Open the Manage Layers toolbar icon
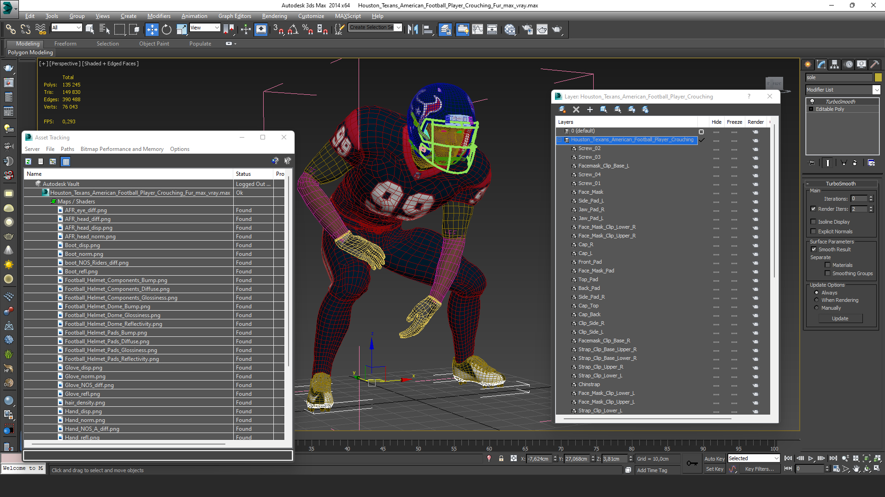 click(445, 29)
